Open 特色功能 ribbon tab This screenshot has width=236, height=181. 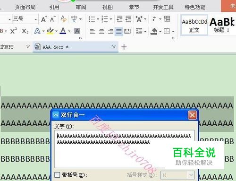tap(195, 7)
